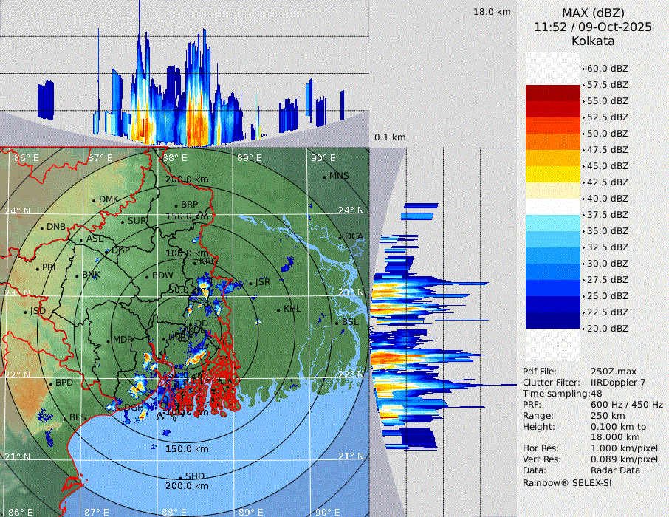This screenshot has width=669, height=517.
Task: Click the 90° E top longitude label
Action: click(322, 157)
